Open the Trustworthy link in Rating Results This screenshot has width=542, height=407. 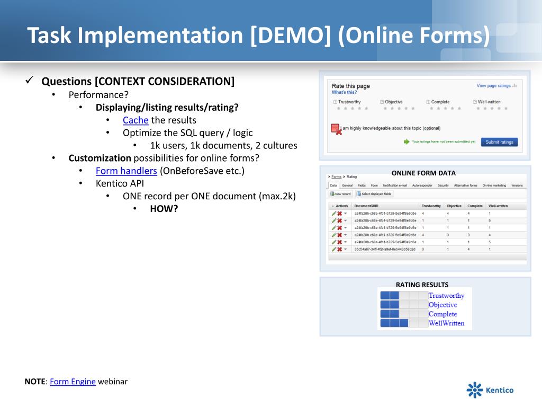pyautogui.click(x=446, y=296)
